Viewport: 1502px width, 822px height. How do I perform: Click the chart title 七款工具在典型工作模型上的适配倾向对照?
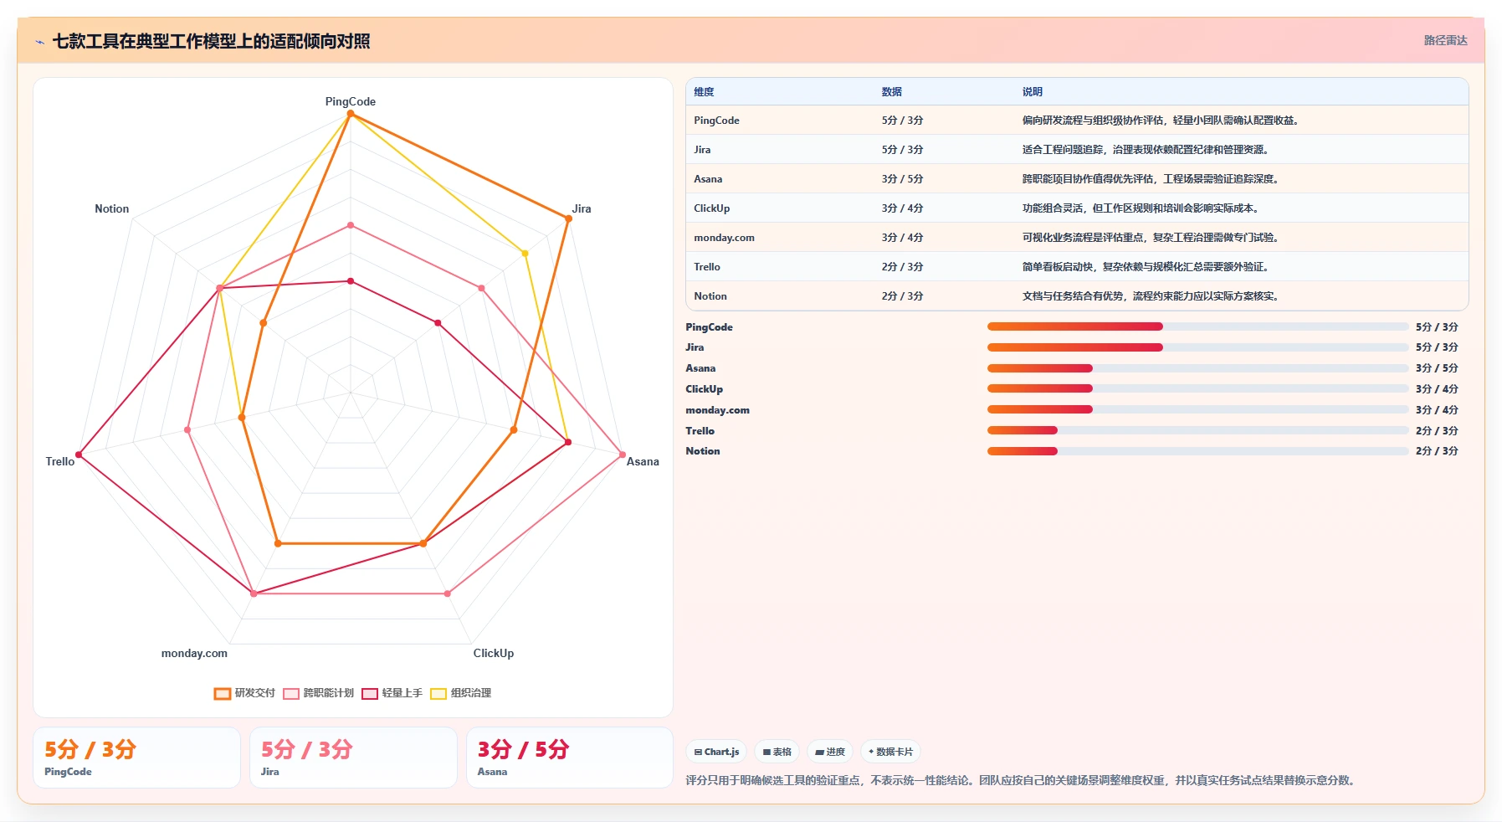tap(211, 41)
